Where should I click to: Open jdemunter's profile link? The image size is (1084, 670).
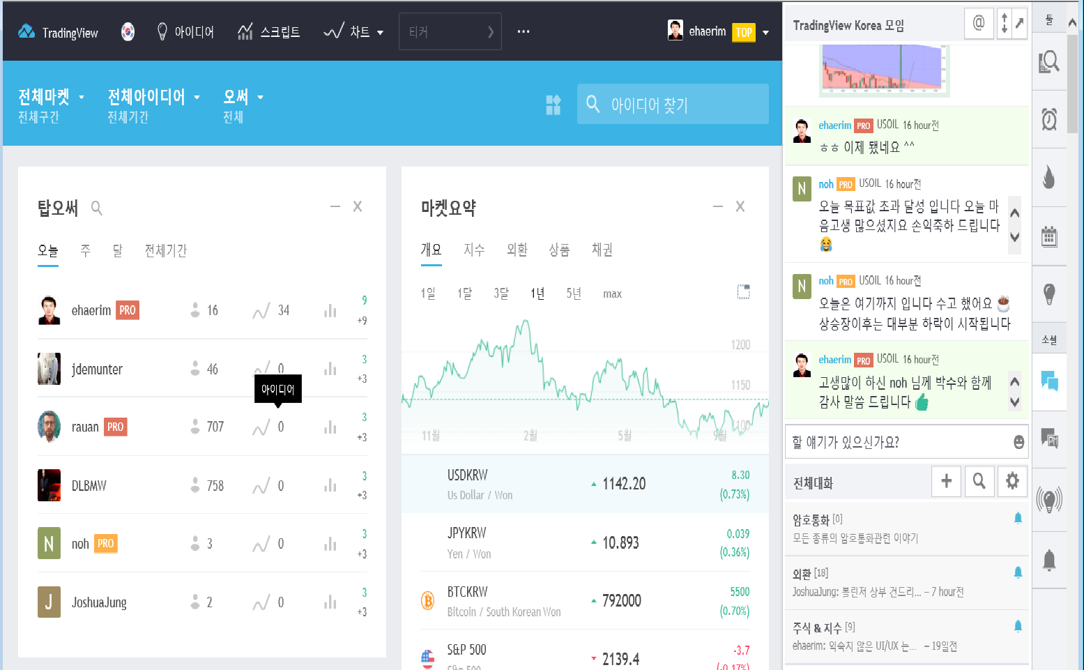(x=97, y=369)
